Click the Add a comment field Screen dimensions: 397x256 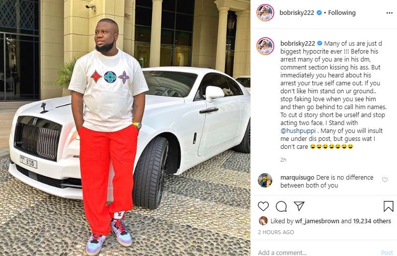tap(317, 252)
